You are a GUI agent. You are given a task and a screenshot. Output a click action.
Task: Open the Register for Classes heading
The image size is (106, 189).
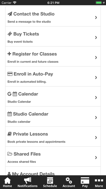pos(35,54)
